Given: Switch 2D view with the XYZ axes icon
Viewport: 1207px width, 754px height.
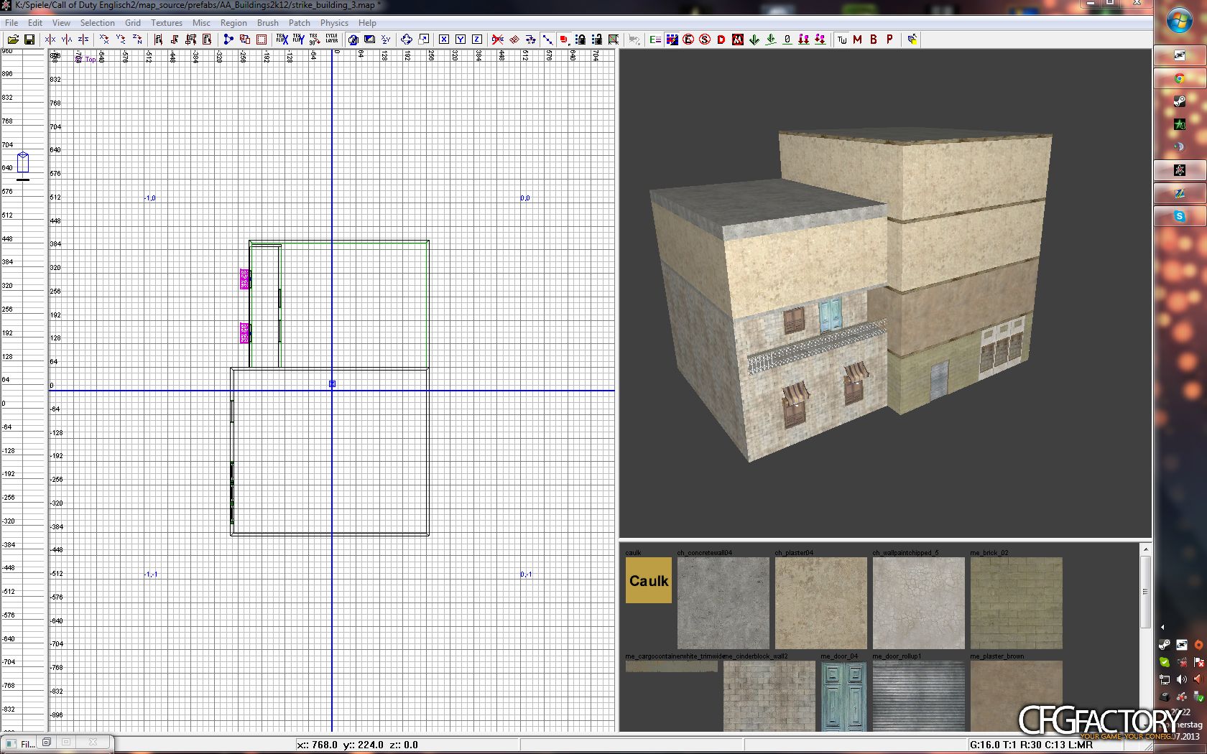Looking at the screenshot, I should [x=386, y=39].
